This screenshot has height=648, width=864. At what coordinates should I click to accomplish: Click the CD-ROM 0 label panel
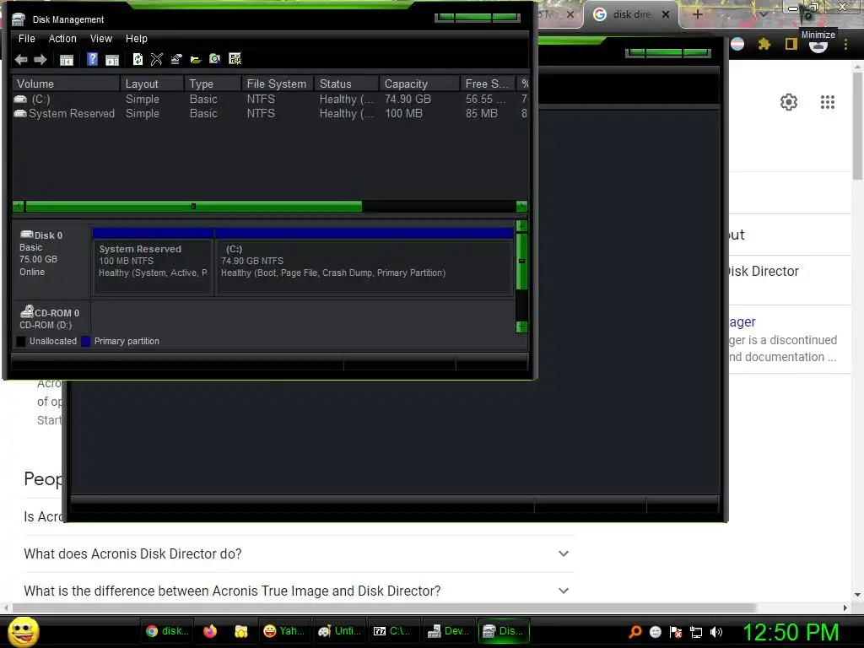tap(51, 318)
